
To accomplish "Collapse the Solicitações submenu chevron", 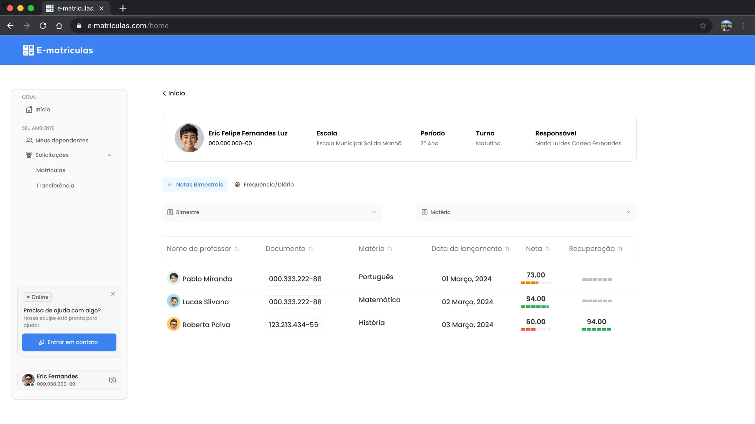I will pos(109,155).
